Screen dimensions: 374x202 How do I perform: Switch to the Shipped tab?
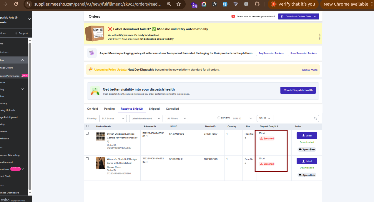pos(154,109)
